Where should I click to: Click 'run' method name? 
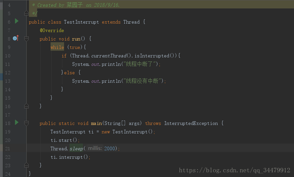click(x=76, y=39)
